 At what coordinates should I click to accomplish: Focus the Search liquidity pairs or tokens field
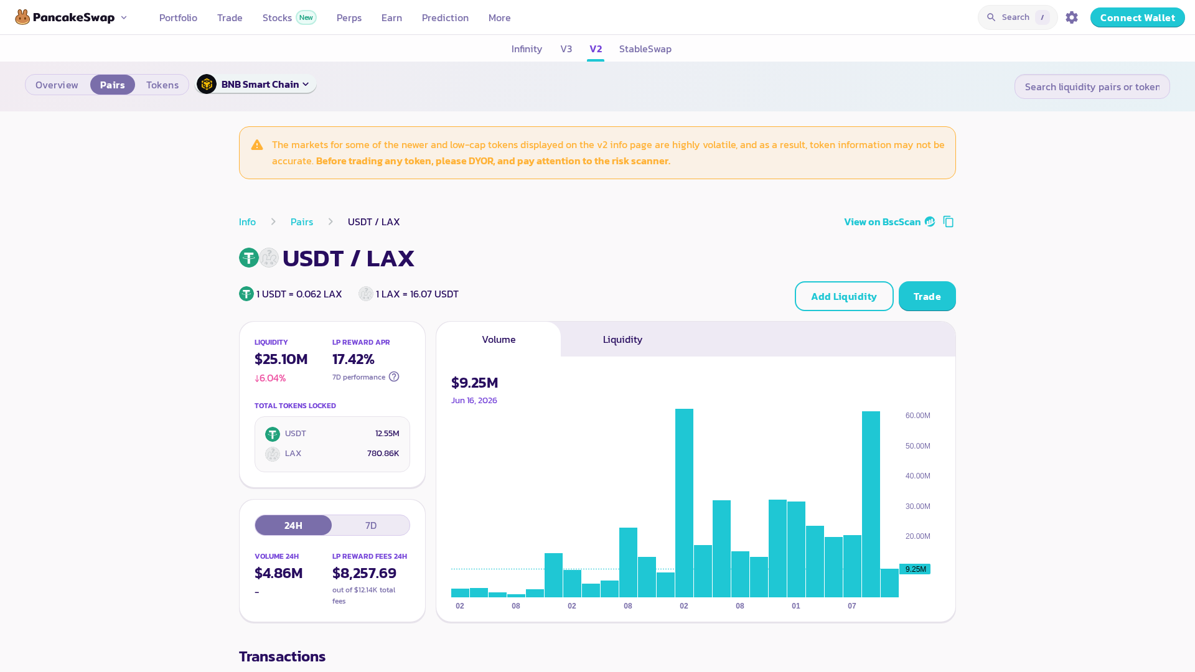click(x=1092, y=86)
